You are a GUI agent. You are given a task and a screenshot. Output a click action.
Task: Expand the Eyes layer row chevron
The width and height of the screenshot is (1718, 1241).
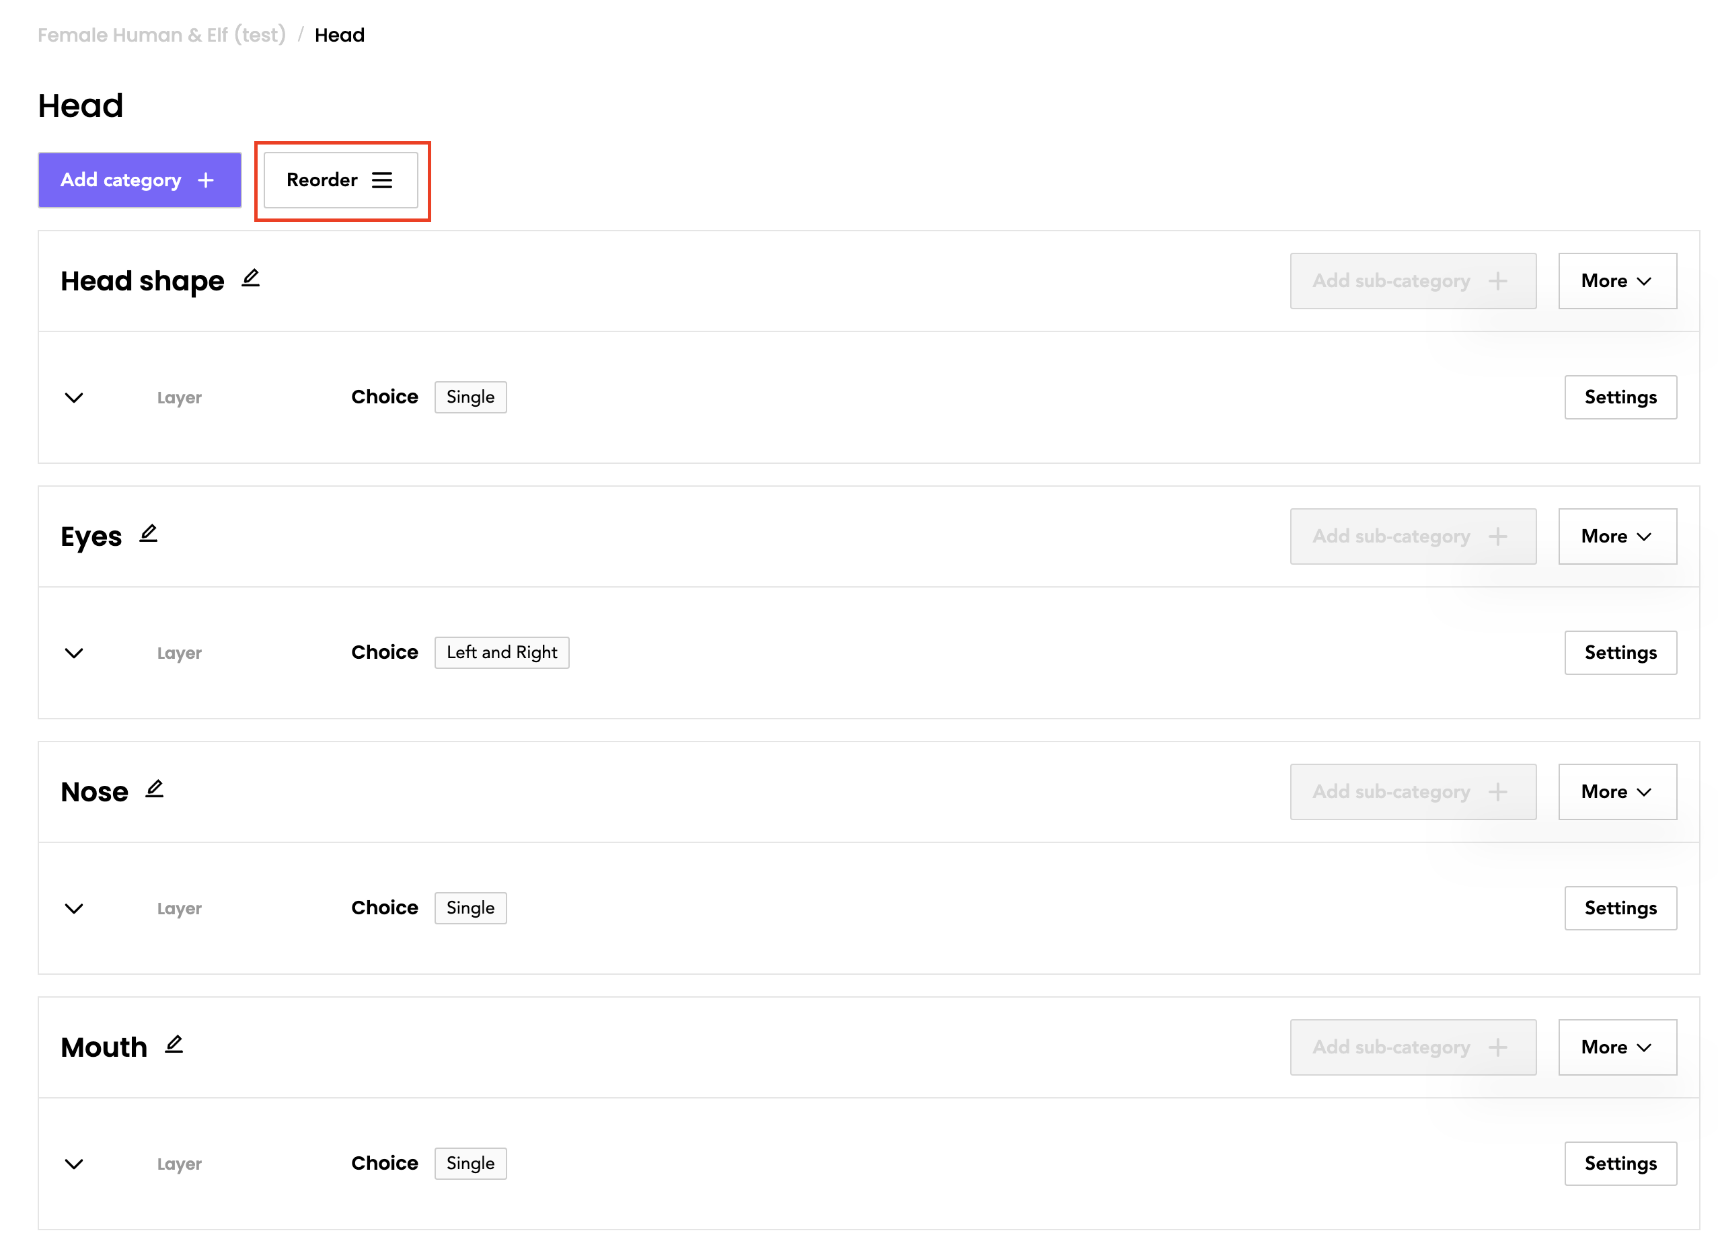[73, 653]
